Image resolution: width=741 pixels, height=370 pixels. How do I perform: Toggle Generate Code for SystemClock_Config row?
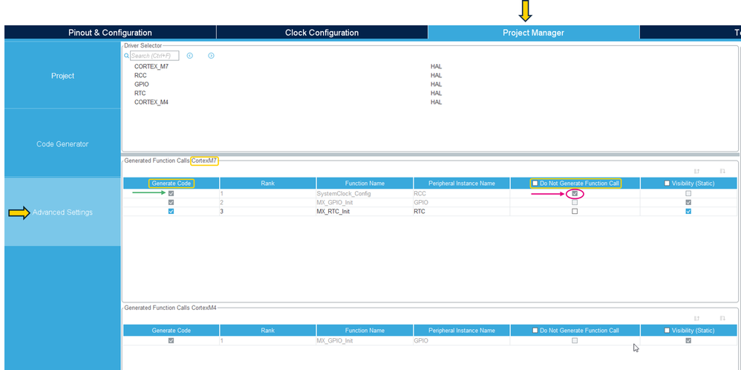171,193
